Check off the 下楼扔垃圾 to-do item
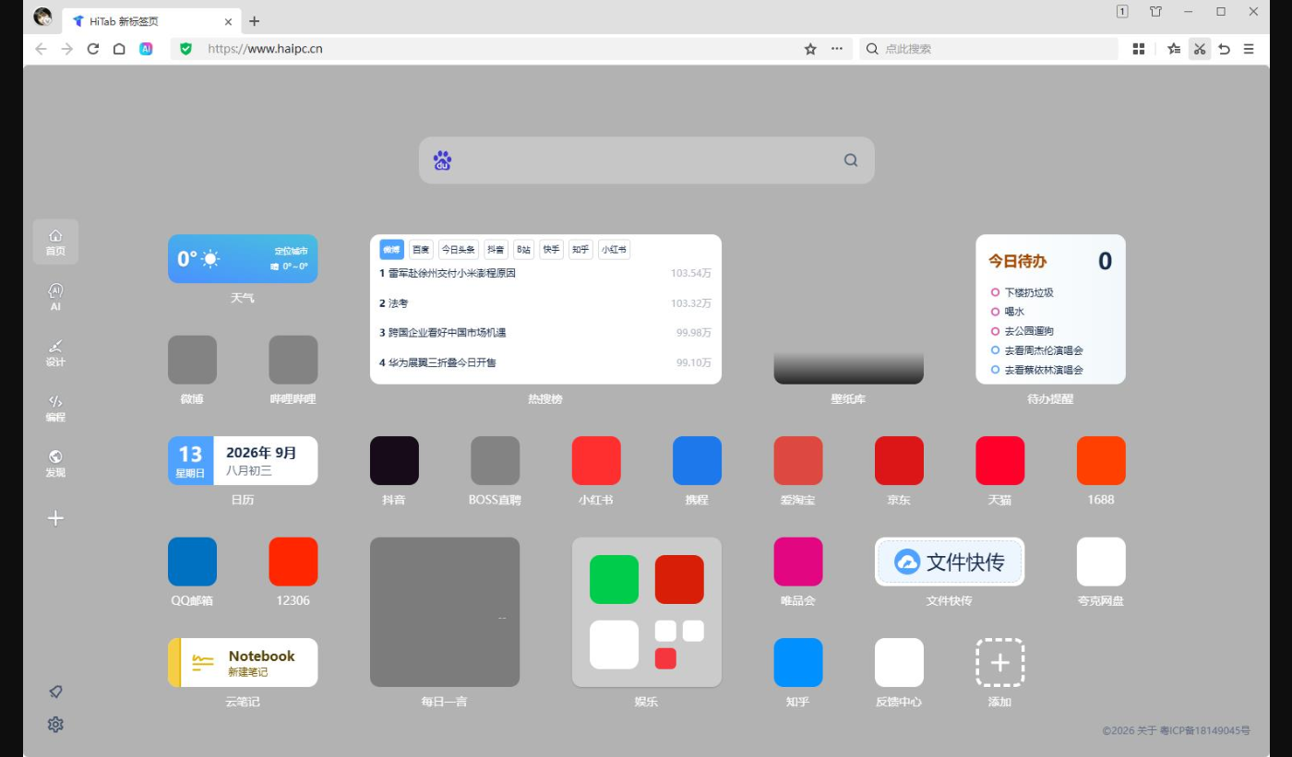This screenshot has width=1292, height=757. click(x=995, y=292)
